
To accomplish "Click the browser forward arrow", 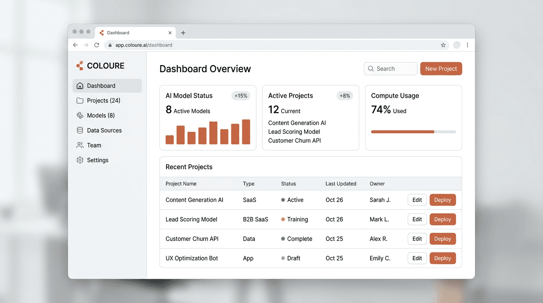I will (x=86, y=45).
